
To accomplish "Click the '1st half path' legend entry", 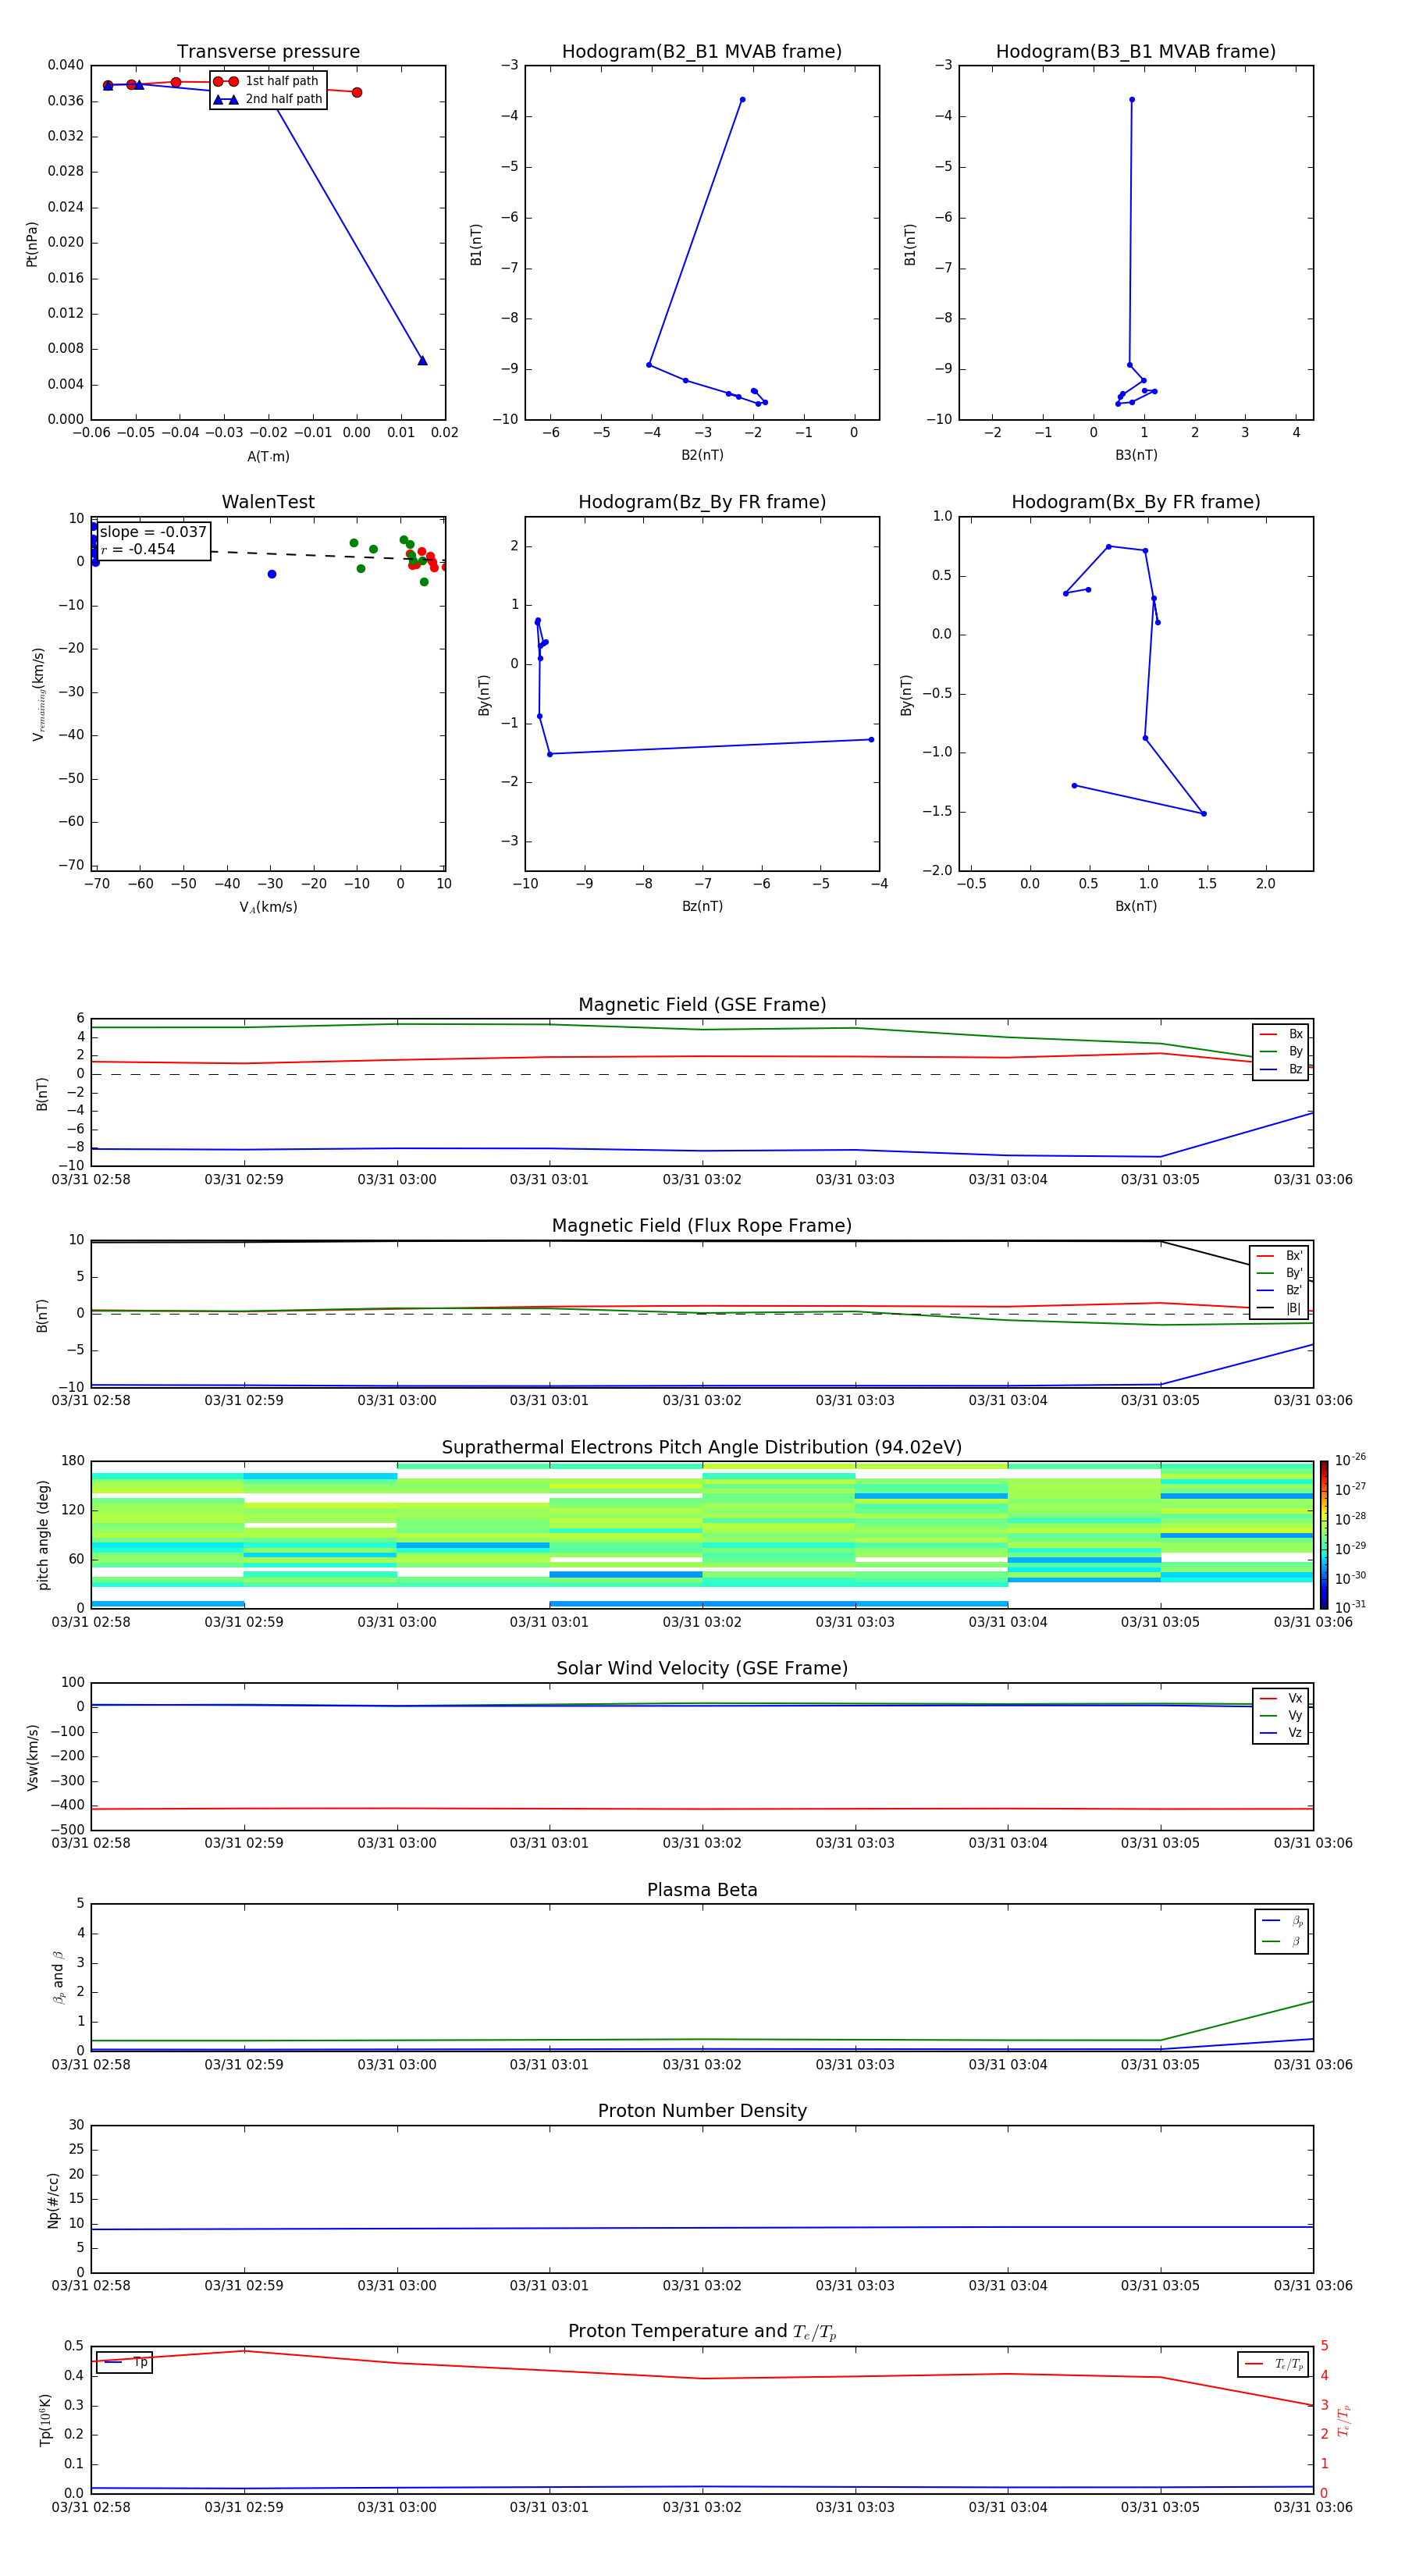I will coord(268,81).
